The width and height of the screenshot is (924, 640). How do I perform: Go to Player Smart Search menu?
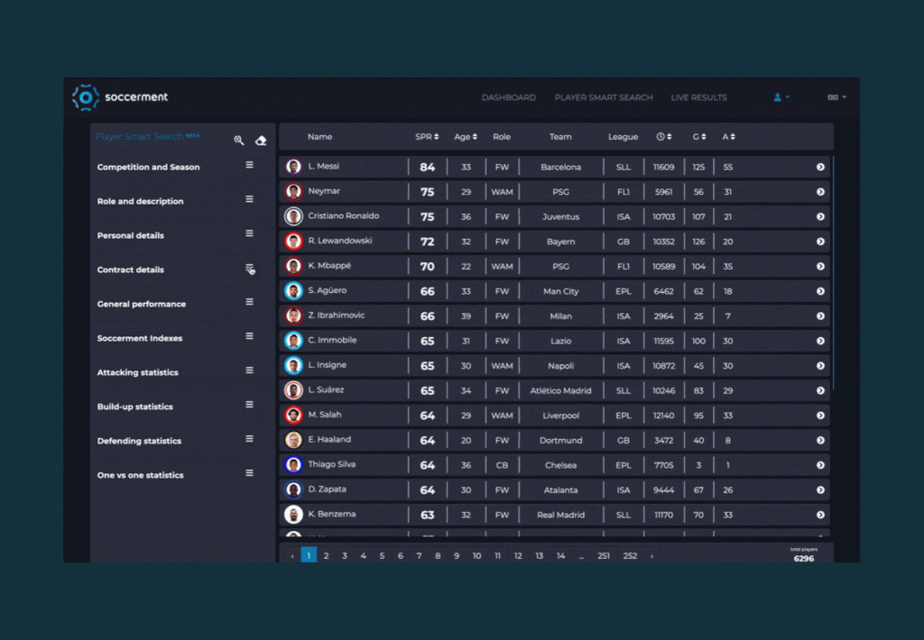pyautogui.click(x=604, y=97)
